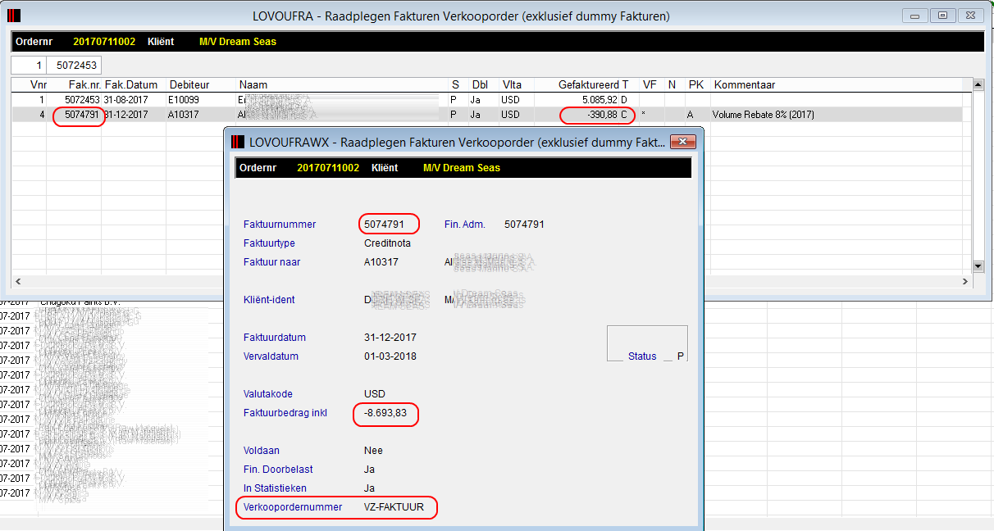Image resolution: width=994 pixels, height=531 pixels.
Task: Click the Valutakode value USD in dialog
Action: pyautogui.click(x=375, y=394)
